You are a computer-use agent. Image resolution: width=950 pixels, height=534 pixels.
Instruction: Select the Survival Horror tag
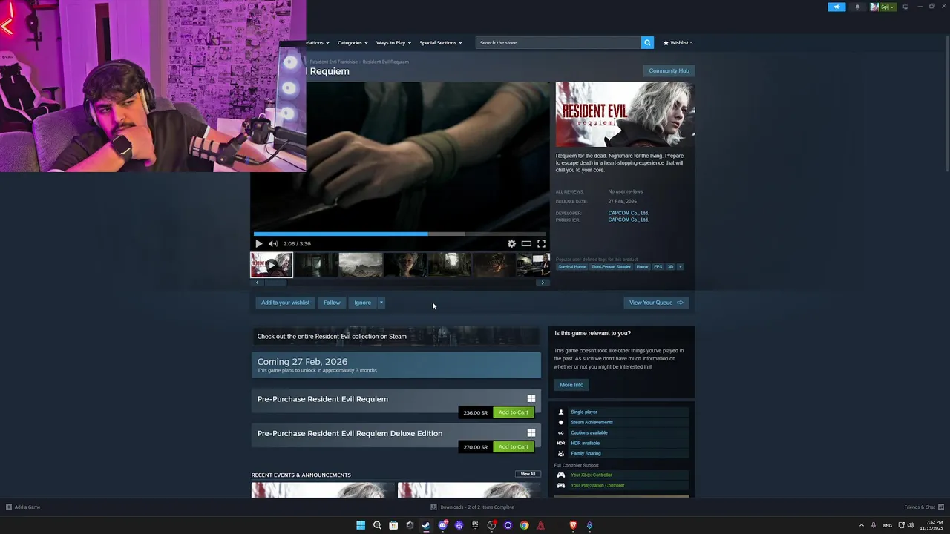point(572,267)
